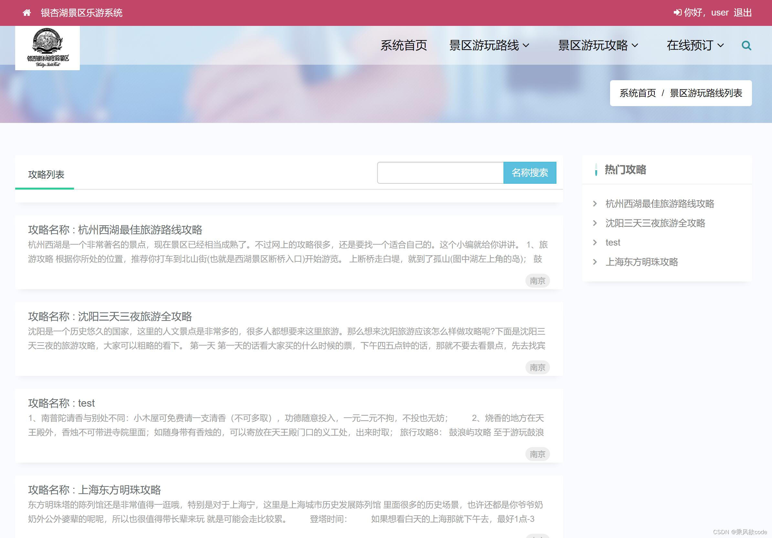Screen dimensions: 772x538
Task: Click the search magnifier icon in navigation
Action: (746, 45)
